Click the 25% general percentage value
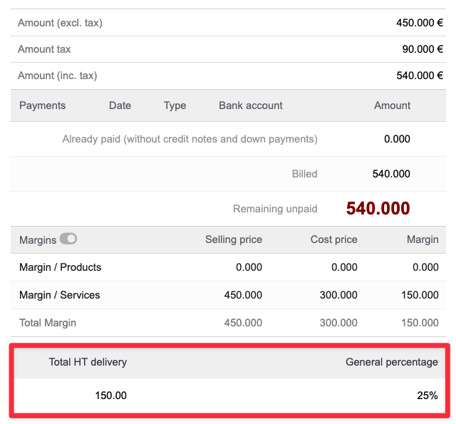 (427, 395)
